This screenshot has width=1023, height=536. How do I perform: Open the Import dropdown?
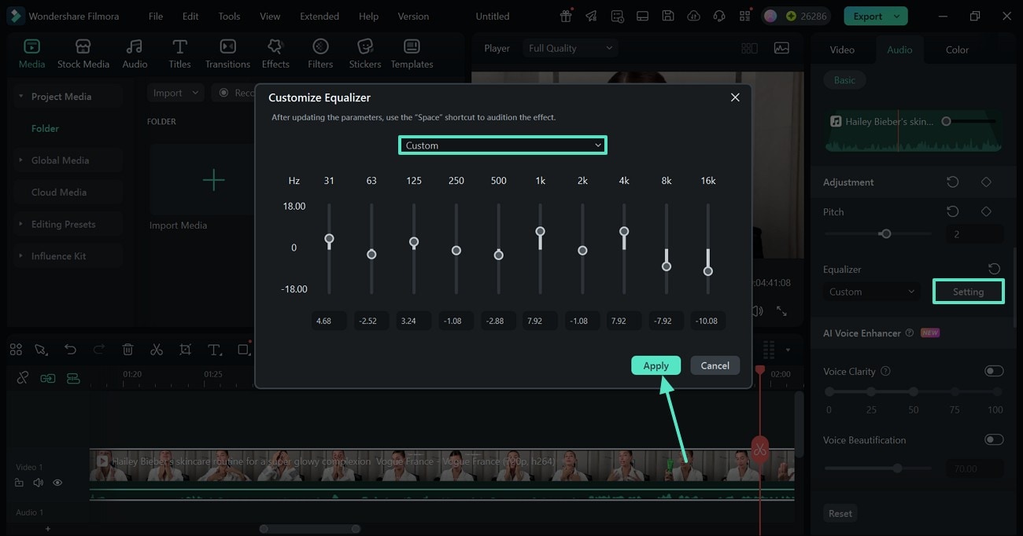pos(175,93)
